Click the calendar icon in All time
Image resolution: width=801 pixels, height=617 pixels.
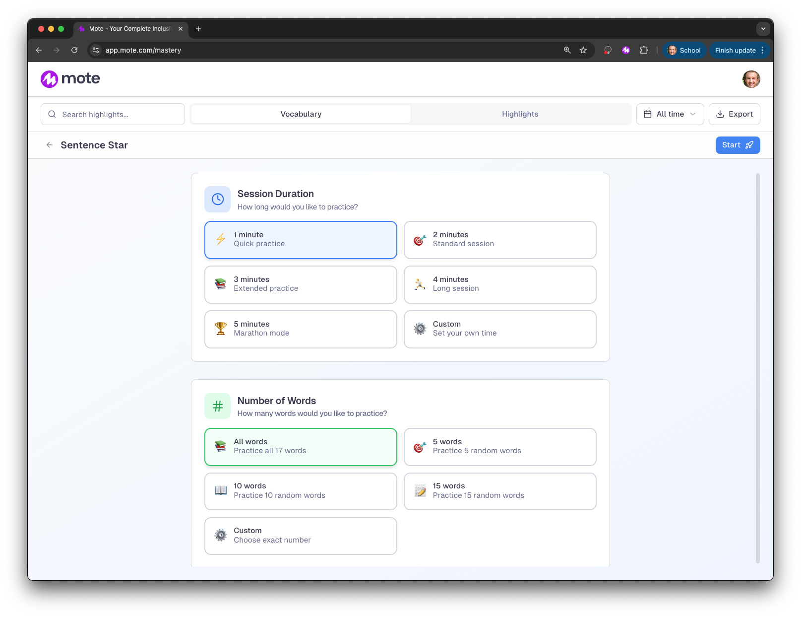tap(647, 114)
